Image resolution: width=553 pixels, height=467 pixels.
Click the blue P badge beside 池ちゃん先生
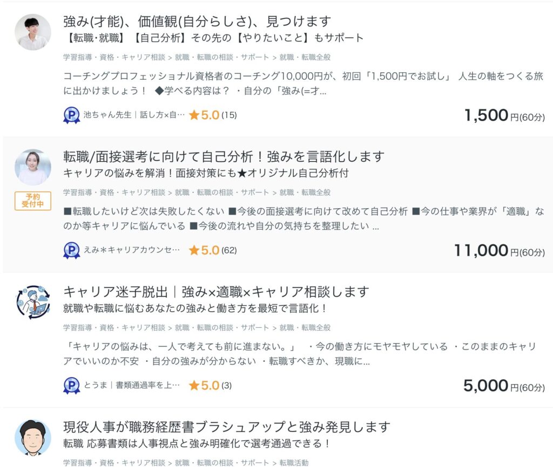coord(71,115)
